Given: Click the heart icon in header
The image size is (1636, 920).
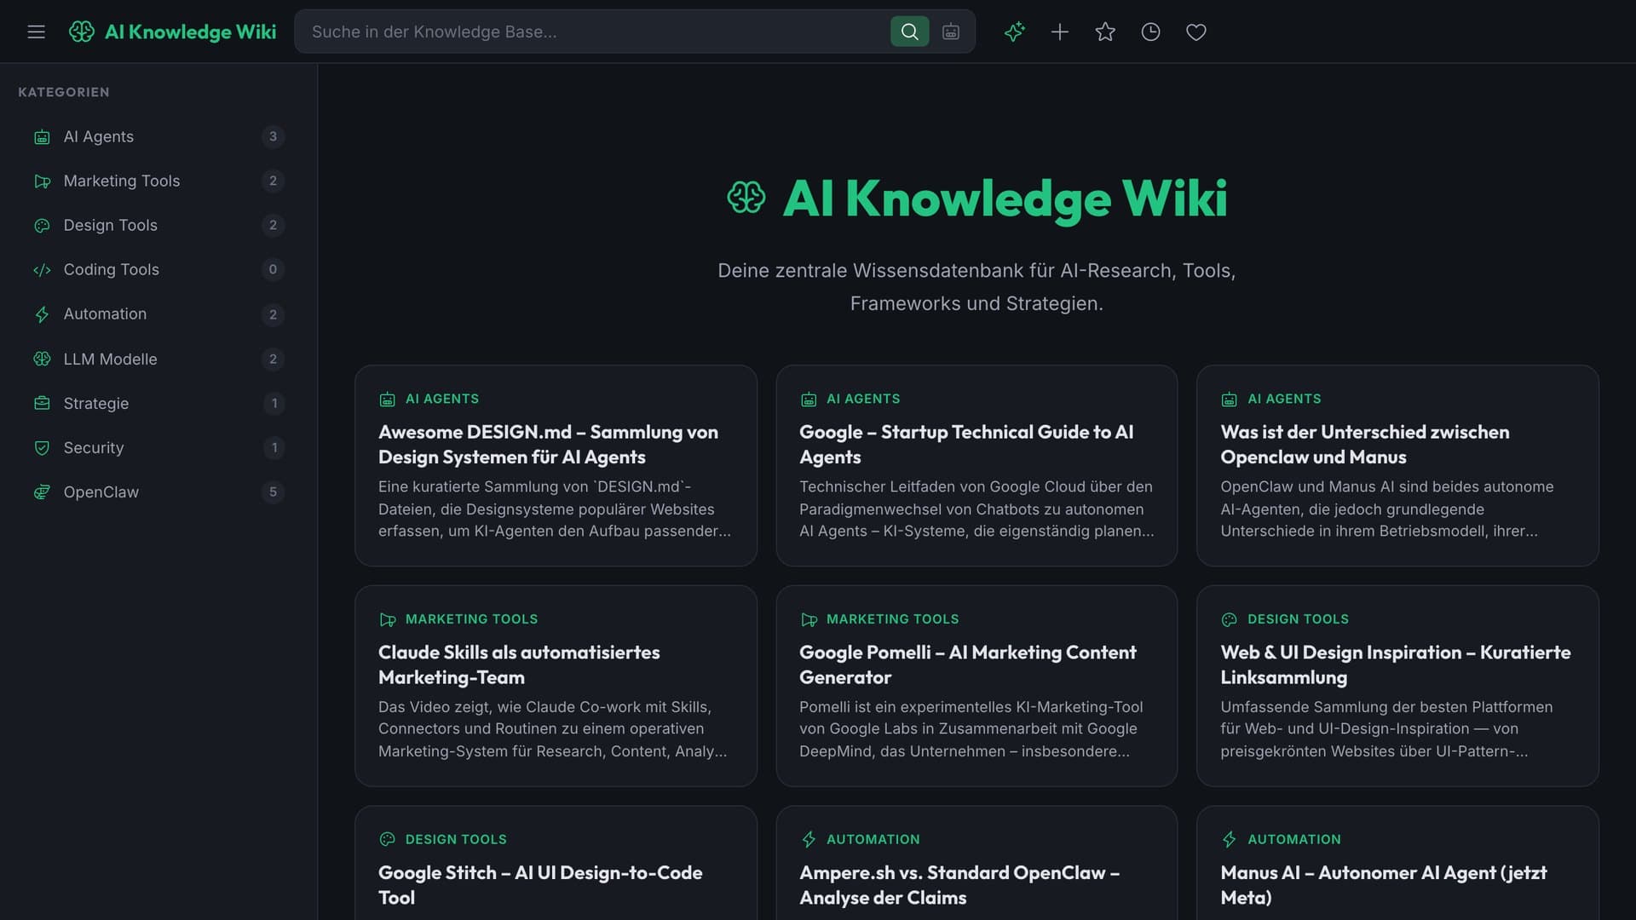Looking at the screenshot, I should tap(1196, 32).
